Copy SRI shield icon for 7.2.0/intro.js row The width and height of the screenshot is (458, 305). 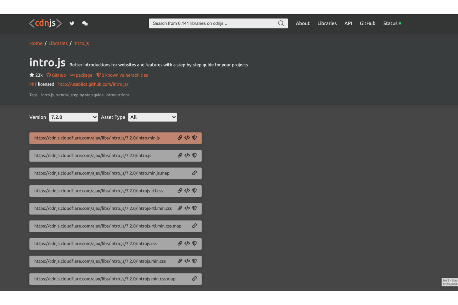point(195,155)
